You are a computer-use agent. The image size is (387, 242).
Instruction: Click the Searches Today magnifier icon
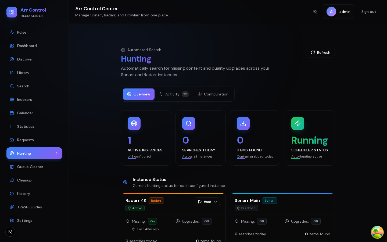click(189, 123)
